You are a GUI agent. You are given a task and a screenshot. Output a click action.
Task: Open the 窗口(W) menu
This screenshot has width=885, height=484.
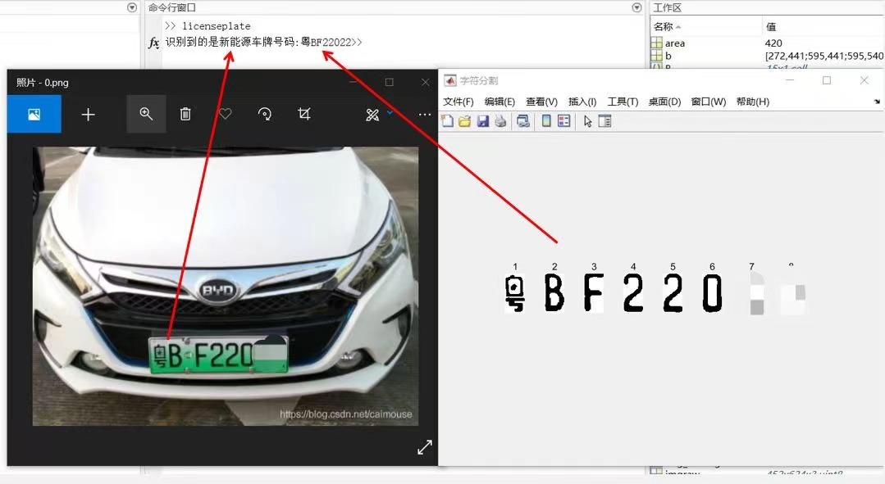coord(709,102)
